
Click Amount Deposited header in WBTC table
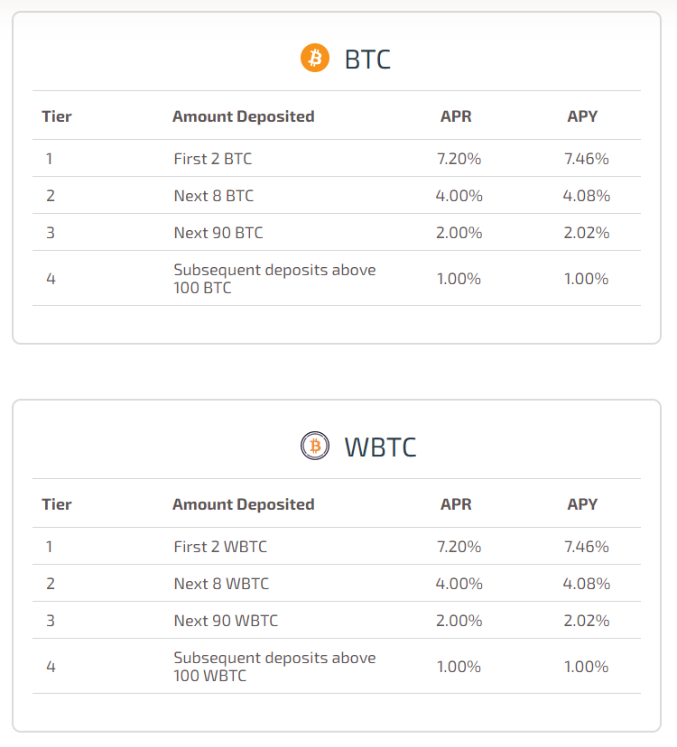(x=243, y=504)
